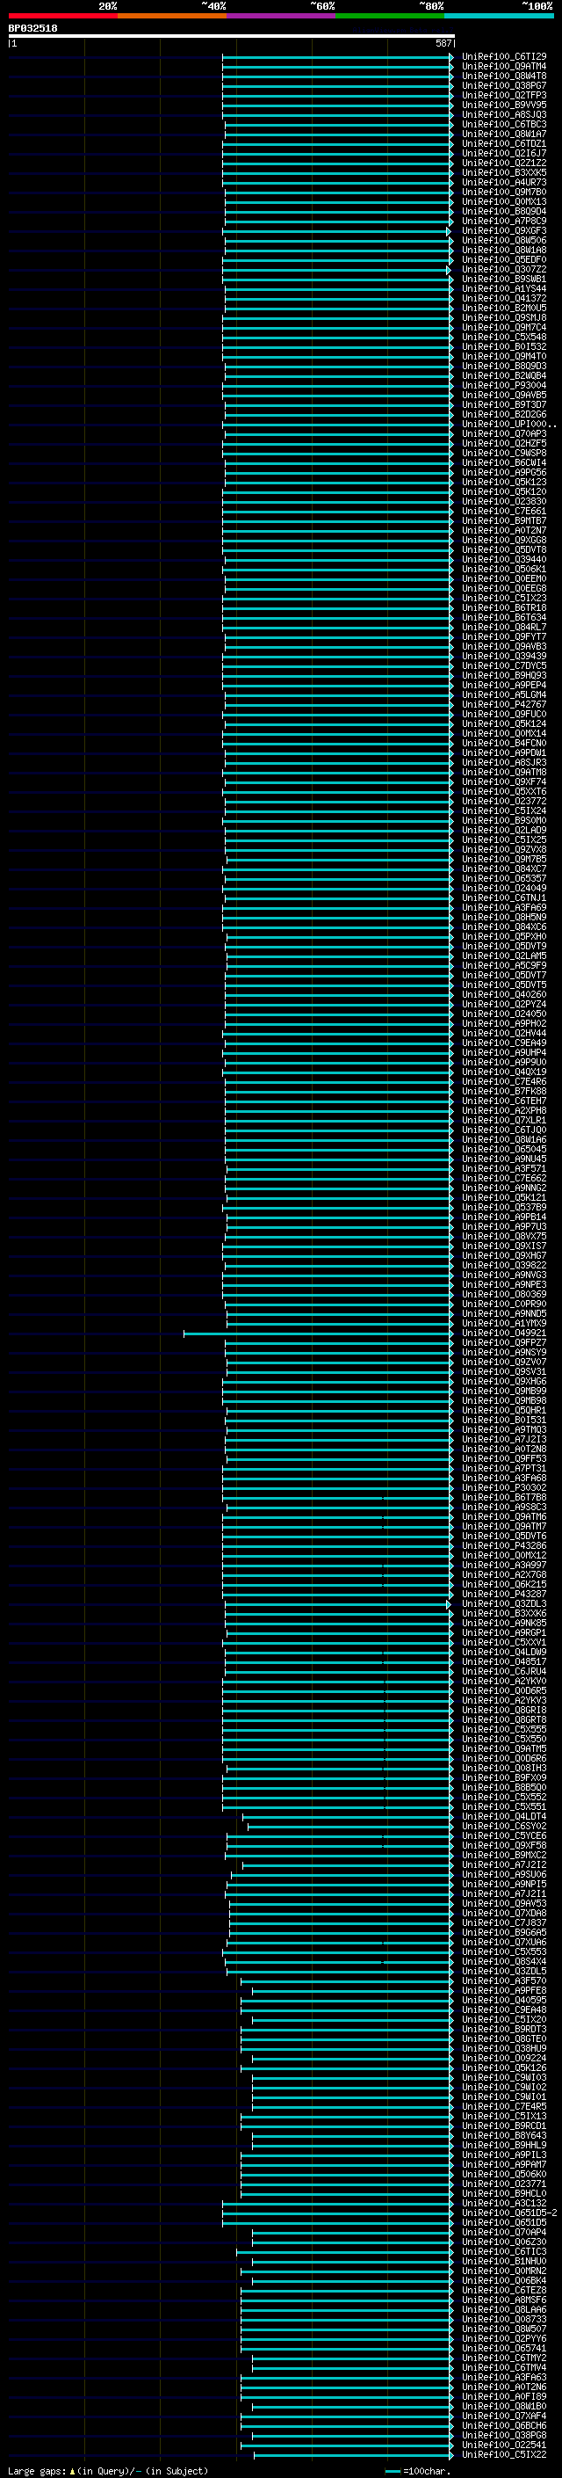Screen dimensions: 562x2478
Task: Select hit UniRef100_B3XXK5
Action: (503, 173)
